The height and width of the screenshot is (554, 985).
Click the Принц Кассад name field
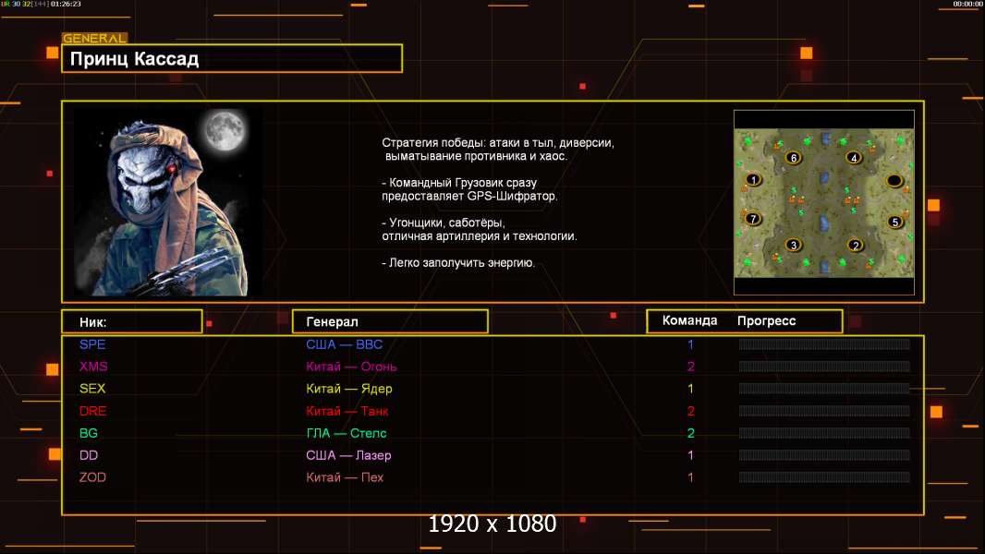tap(232, 58)
